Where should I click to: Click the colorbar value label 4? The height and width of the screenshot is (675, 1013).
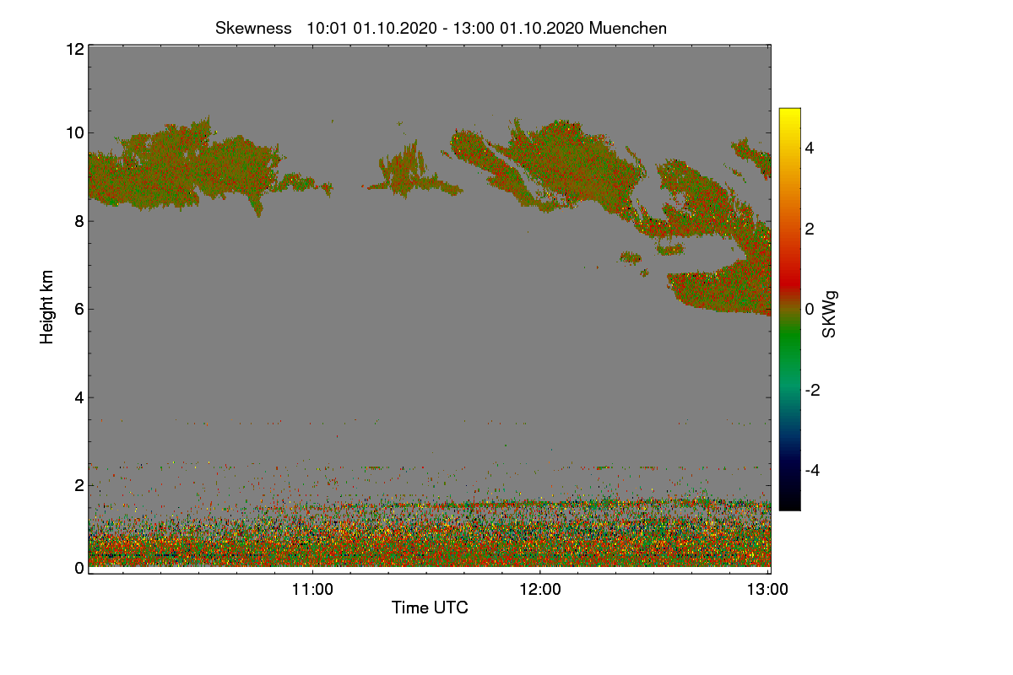(x=810, y=148)
